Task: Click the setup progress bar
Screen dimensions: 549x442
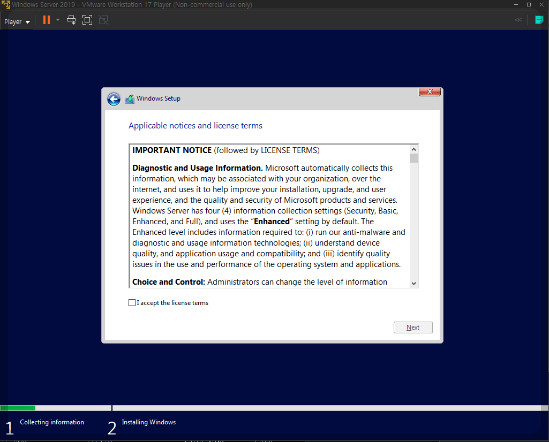Action: tap(274, 408)
